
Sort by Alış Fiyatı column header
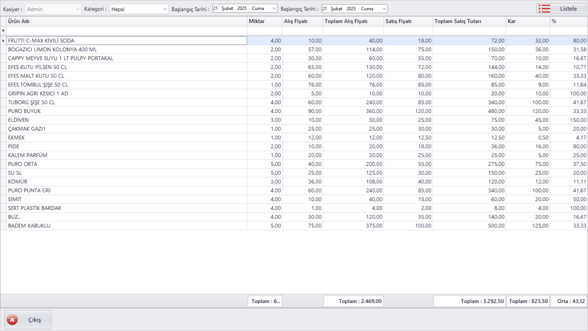point(302,21)
